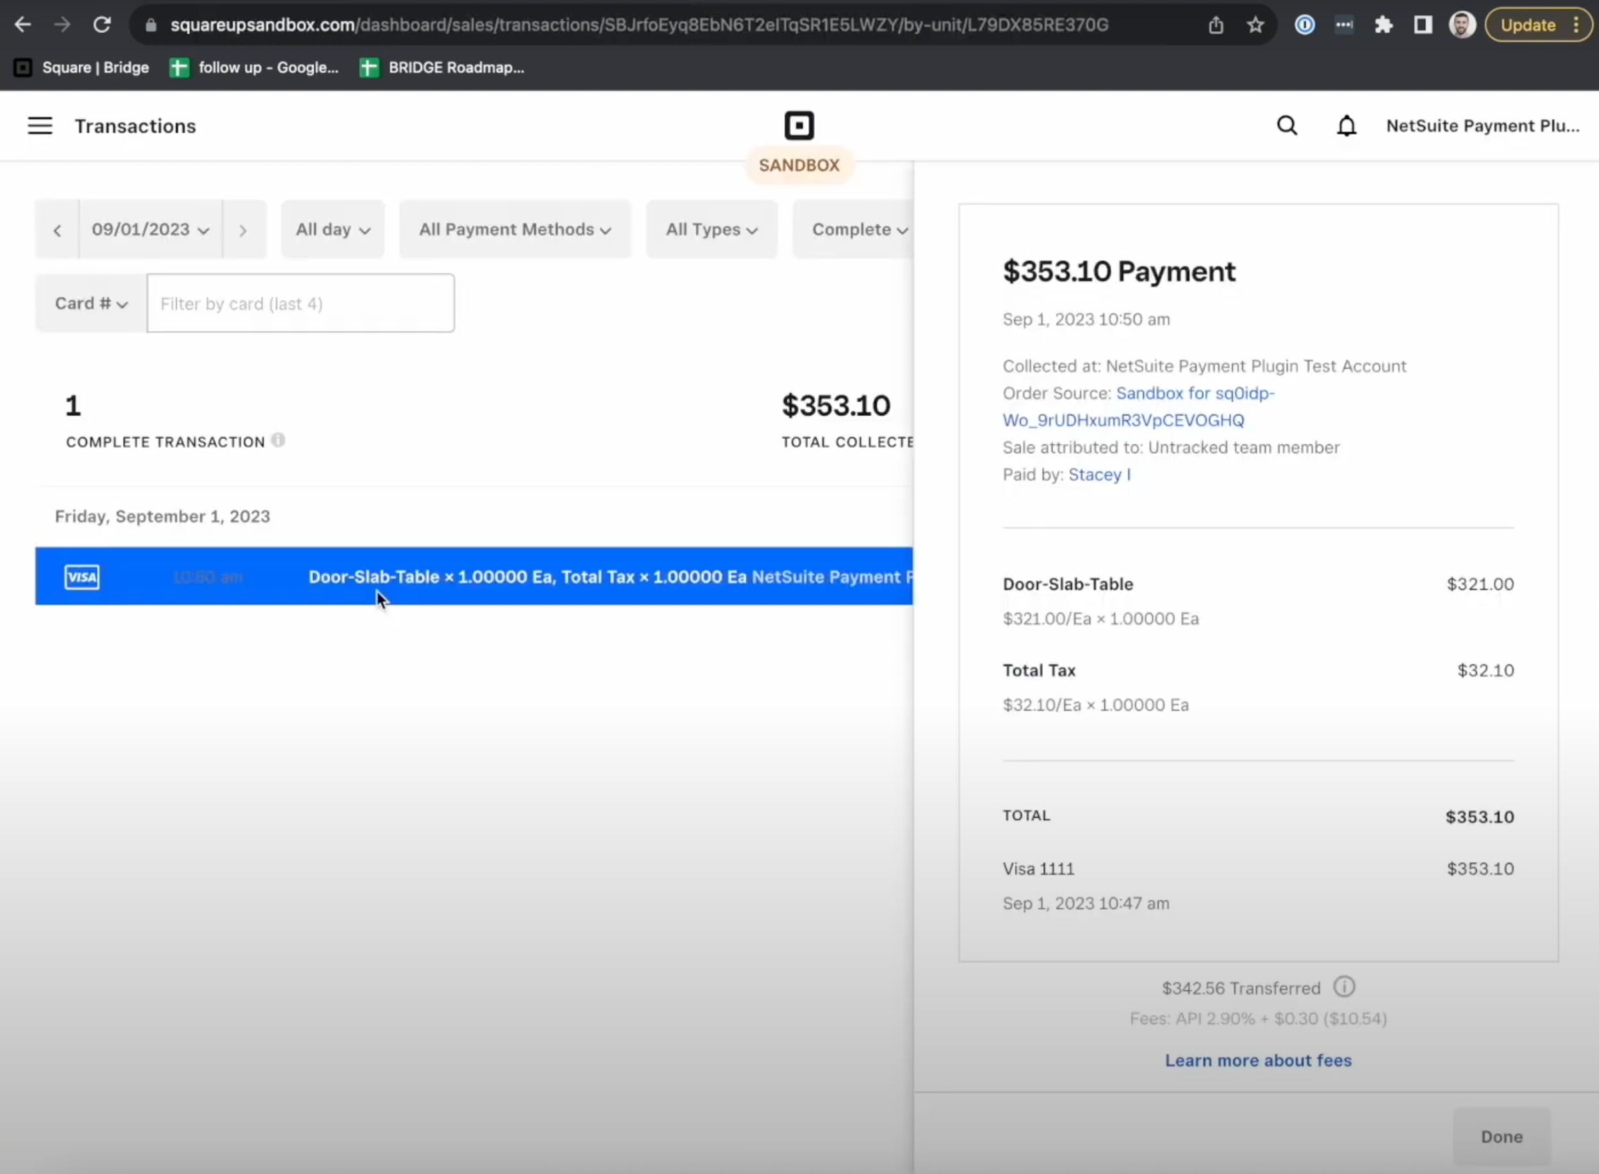
Task: Bookmark page with the star icon
Action: [x=1255, y=25]
